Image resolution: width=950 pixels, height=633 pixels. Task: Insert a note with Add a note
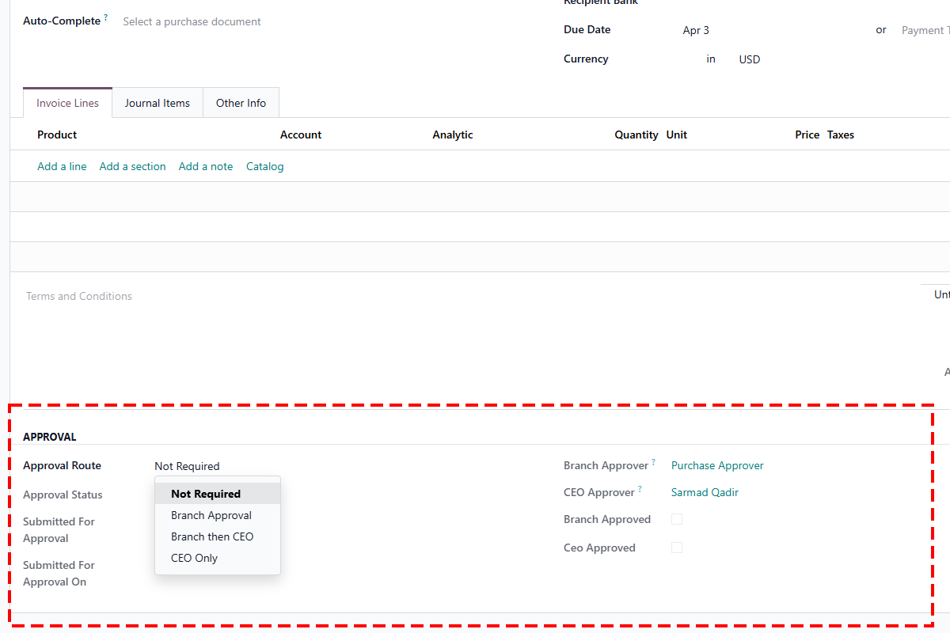(205, 166)
